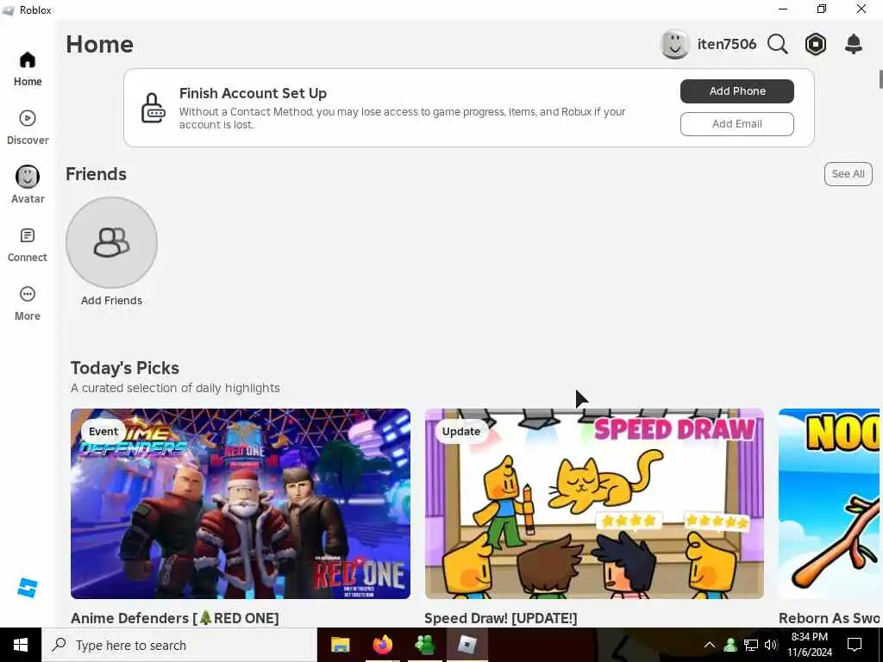Open the search magnifier in the header
Image resolution: width=883 pixels, height=662 pixels.
point(778,44)
